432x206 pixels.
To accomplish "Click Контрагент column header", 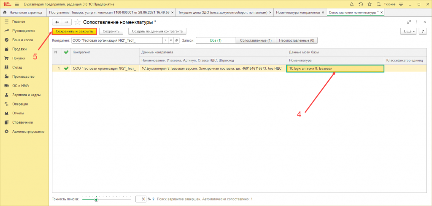I will (105, 52).
